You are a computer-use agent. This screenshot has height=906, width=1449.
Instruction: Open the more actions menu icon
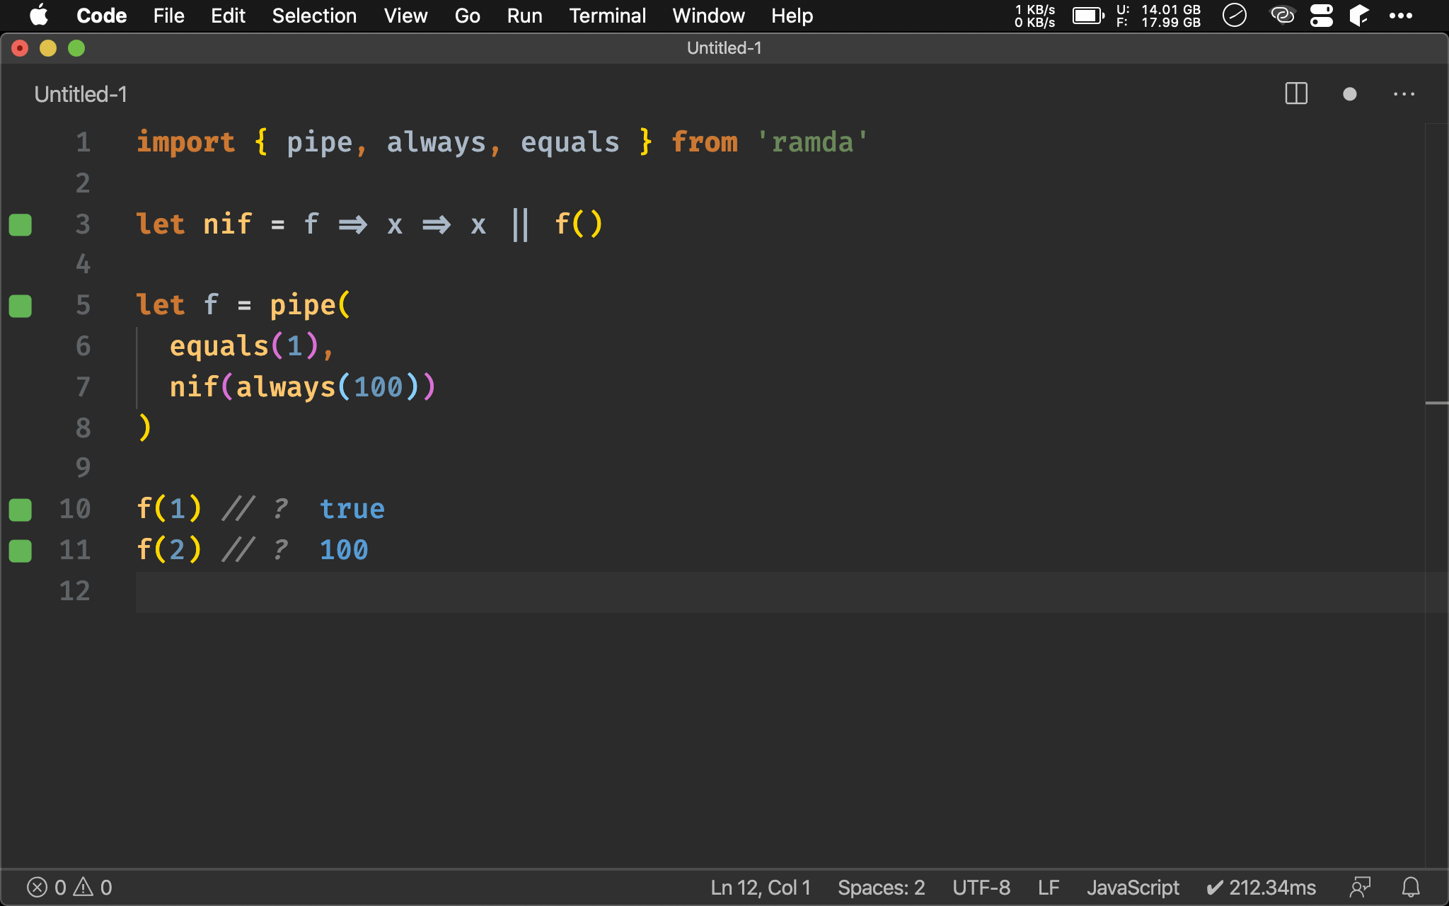pyautogui.click(x=1404, y=94)
